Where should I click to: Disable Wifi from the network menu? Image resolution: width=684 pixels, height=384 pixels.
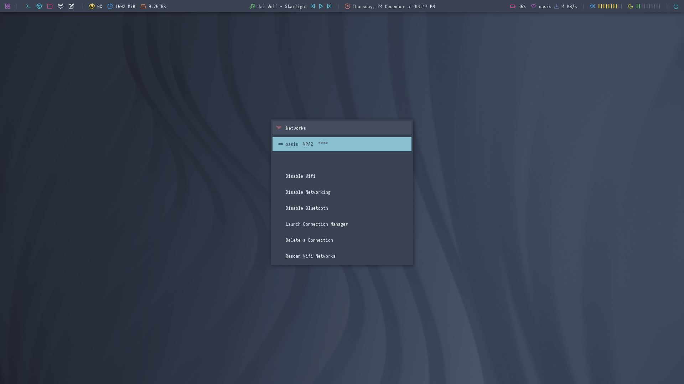[x=300, y=176]
